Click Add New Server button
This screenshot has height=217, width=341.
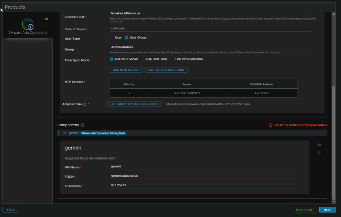[126, 70]
